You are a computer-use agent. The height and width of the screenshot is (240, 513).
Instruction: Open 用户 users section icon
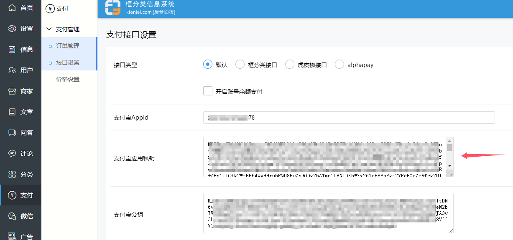[x=12, y=70]
